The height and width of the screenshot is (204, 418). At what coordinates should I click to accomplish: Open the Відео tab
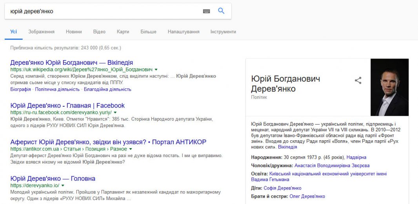[99, 32]
